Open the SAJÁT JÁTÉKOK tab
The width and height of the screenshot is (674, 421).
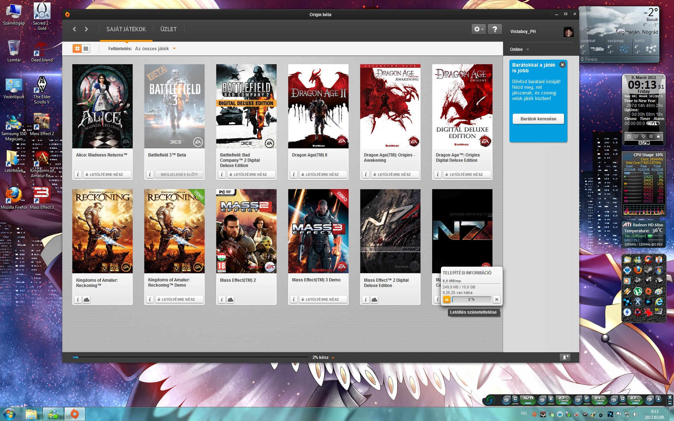[x=126, y=29]
